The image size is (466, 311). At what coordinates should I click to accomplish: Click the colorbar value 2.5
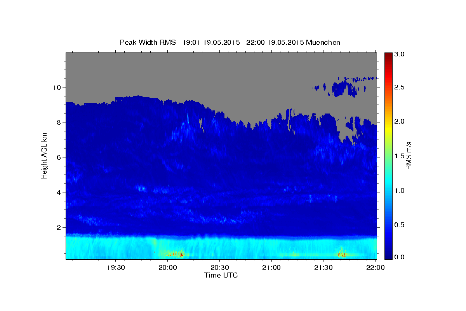pos(400,87)
